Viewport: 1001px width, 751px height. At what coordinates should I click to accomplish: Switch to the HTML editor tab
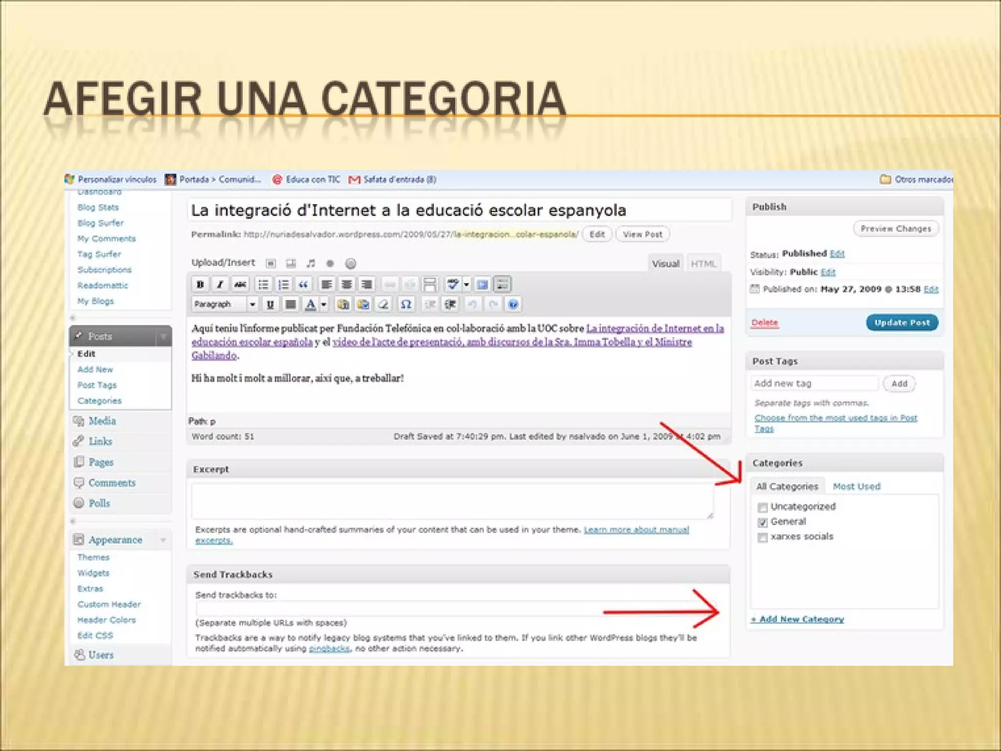tap(703, 264)
